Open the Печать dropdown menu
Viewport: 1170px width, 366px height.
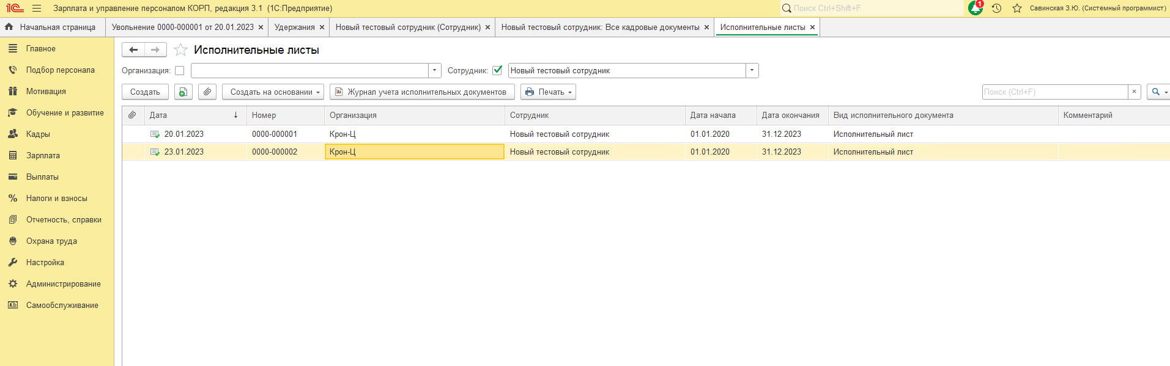(548, 92)
